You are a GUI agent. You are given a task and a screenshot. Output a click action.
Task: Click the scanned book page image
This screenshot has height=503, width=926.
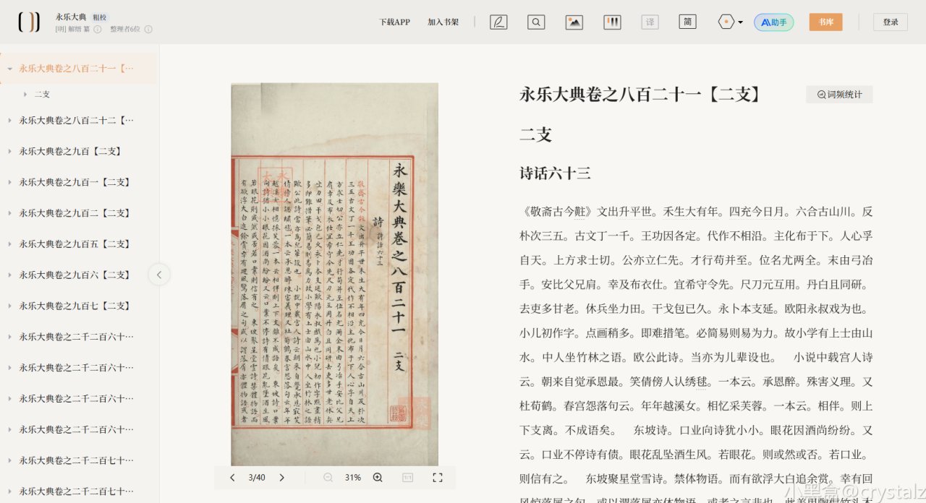[334, 274]
